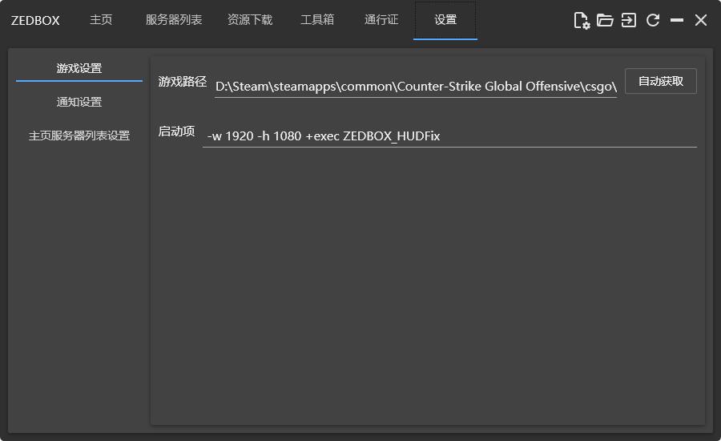721x441 pixels.
Task: Focus the 启动项 launch options field
Action: [x=449, y=136]
